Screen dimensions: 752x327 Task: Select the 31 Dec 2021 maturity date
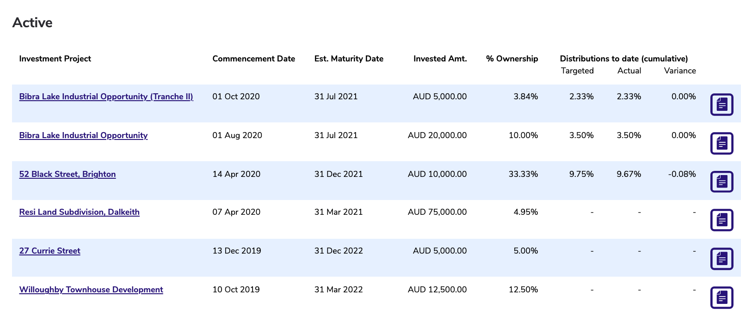[339, 174]
